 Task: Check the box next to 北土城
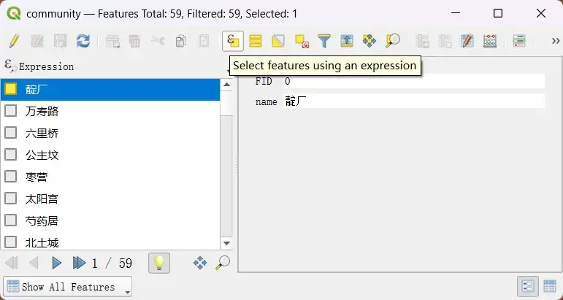11,242
